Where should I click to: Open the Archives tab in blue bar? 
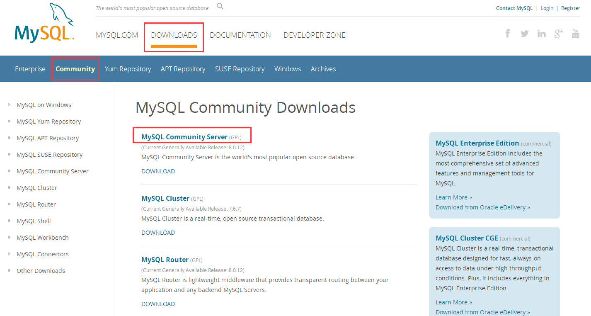[x=323, y=69]
